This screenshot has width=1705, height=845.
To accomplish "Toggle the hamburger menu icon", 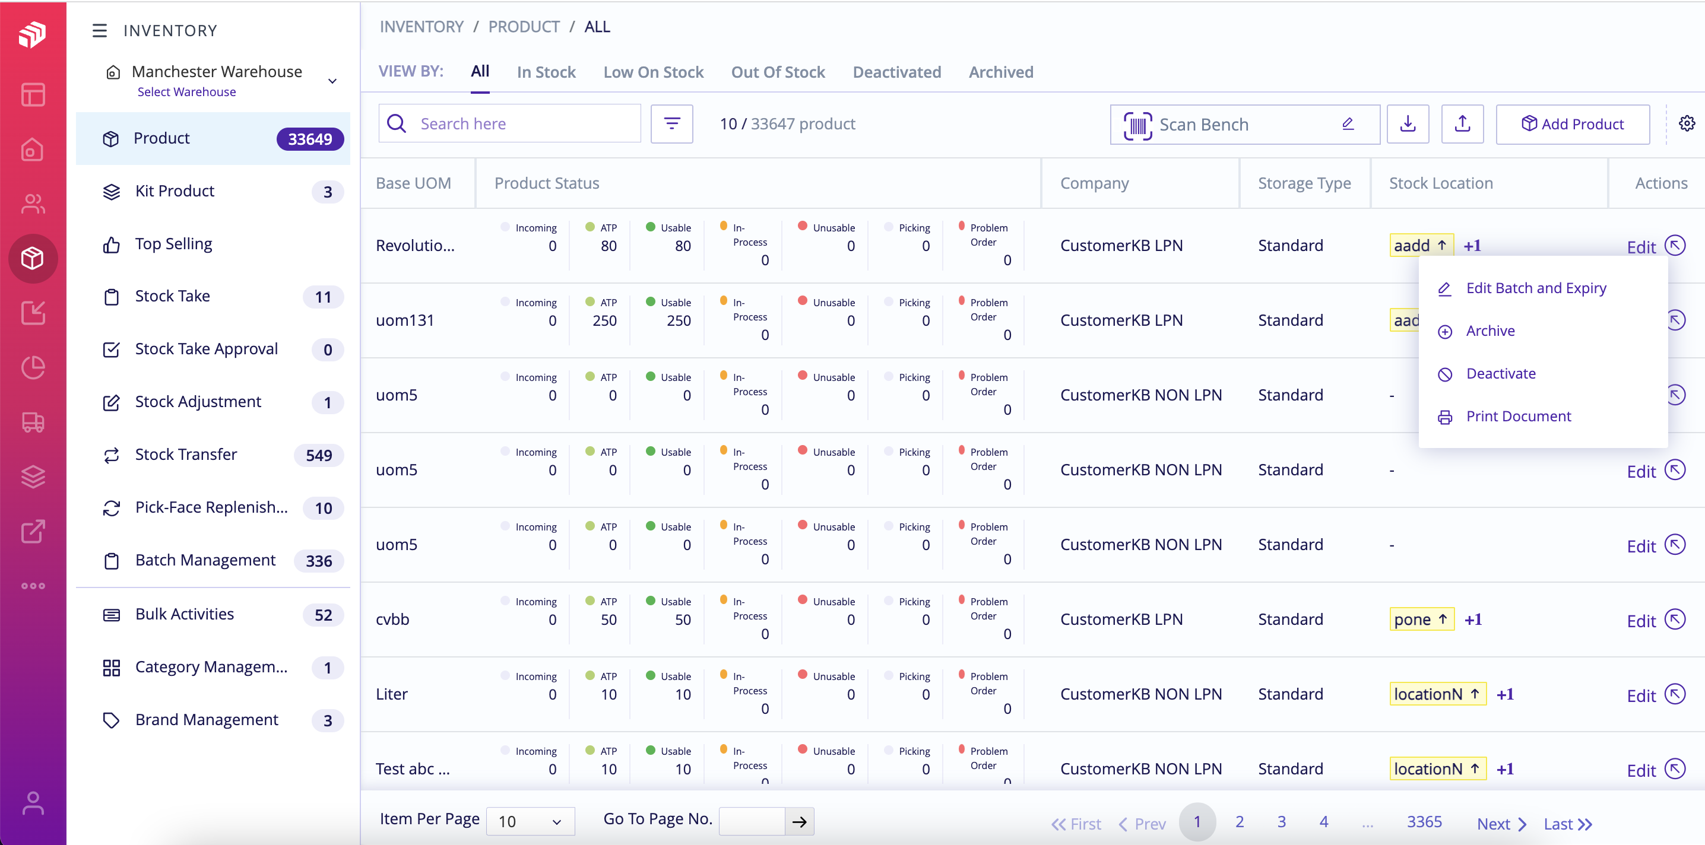I will tap(99, 30).
